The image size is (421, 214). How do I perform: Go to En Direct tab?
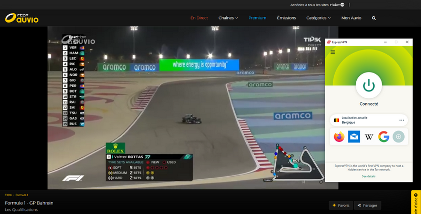click(199, 18)
